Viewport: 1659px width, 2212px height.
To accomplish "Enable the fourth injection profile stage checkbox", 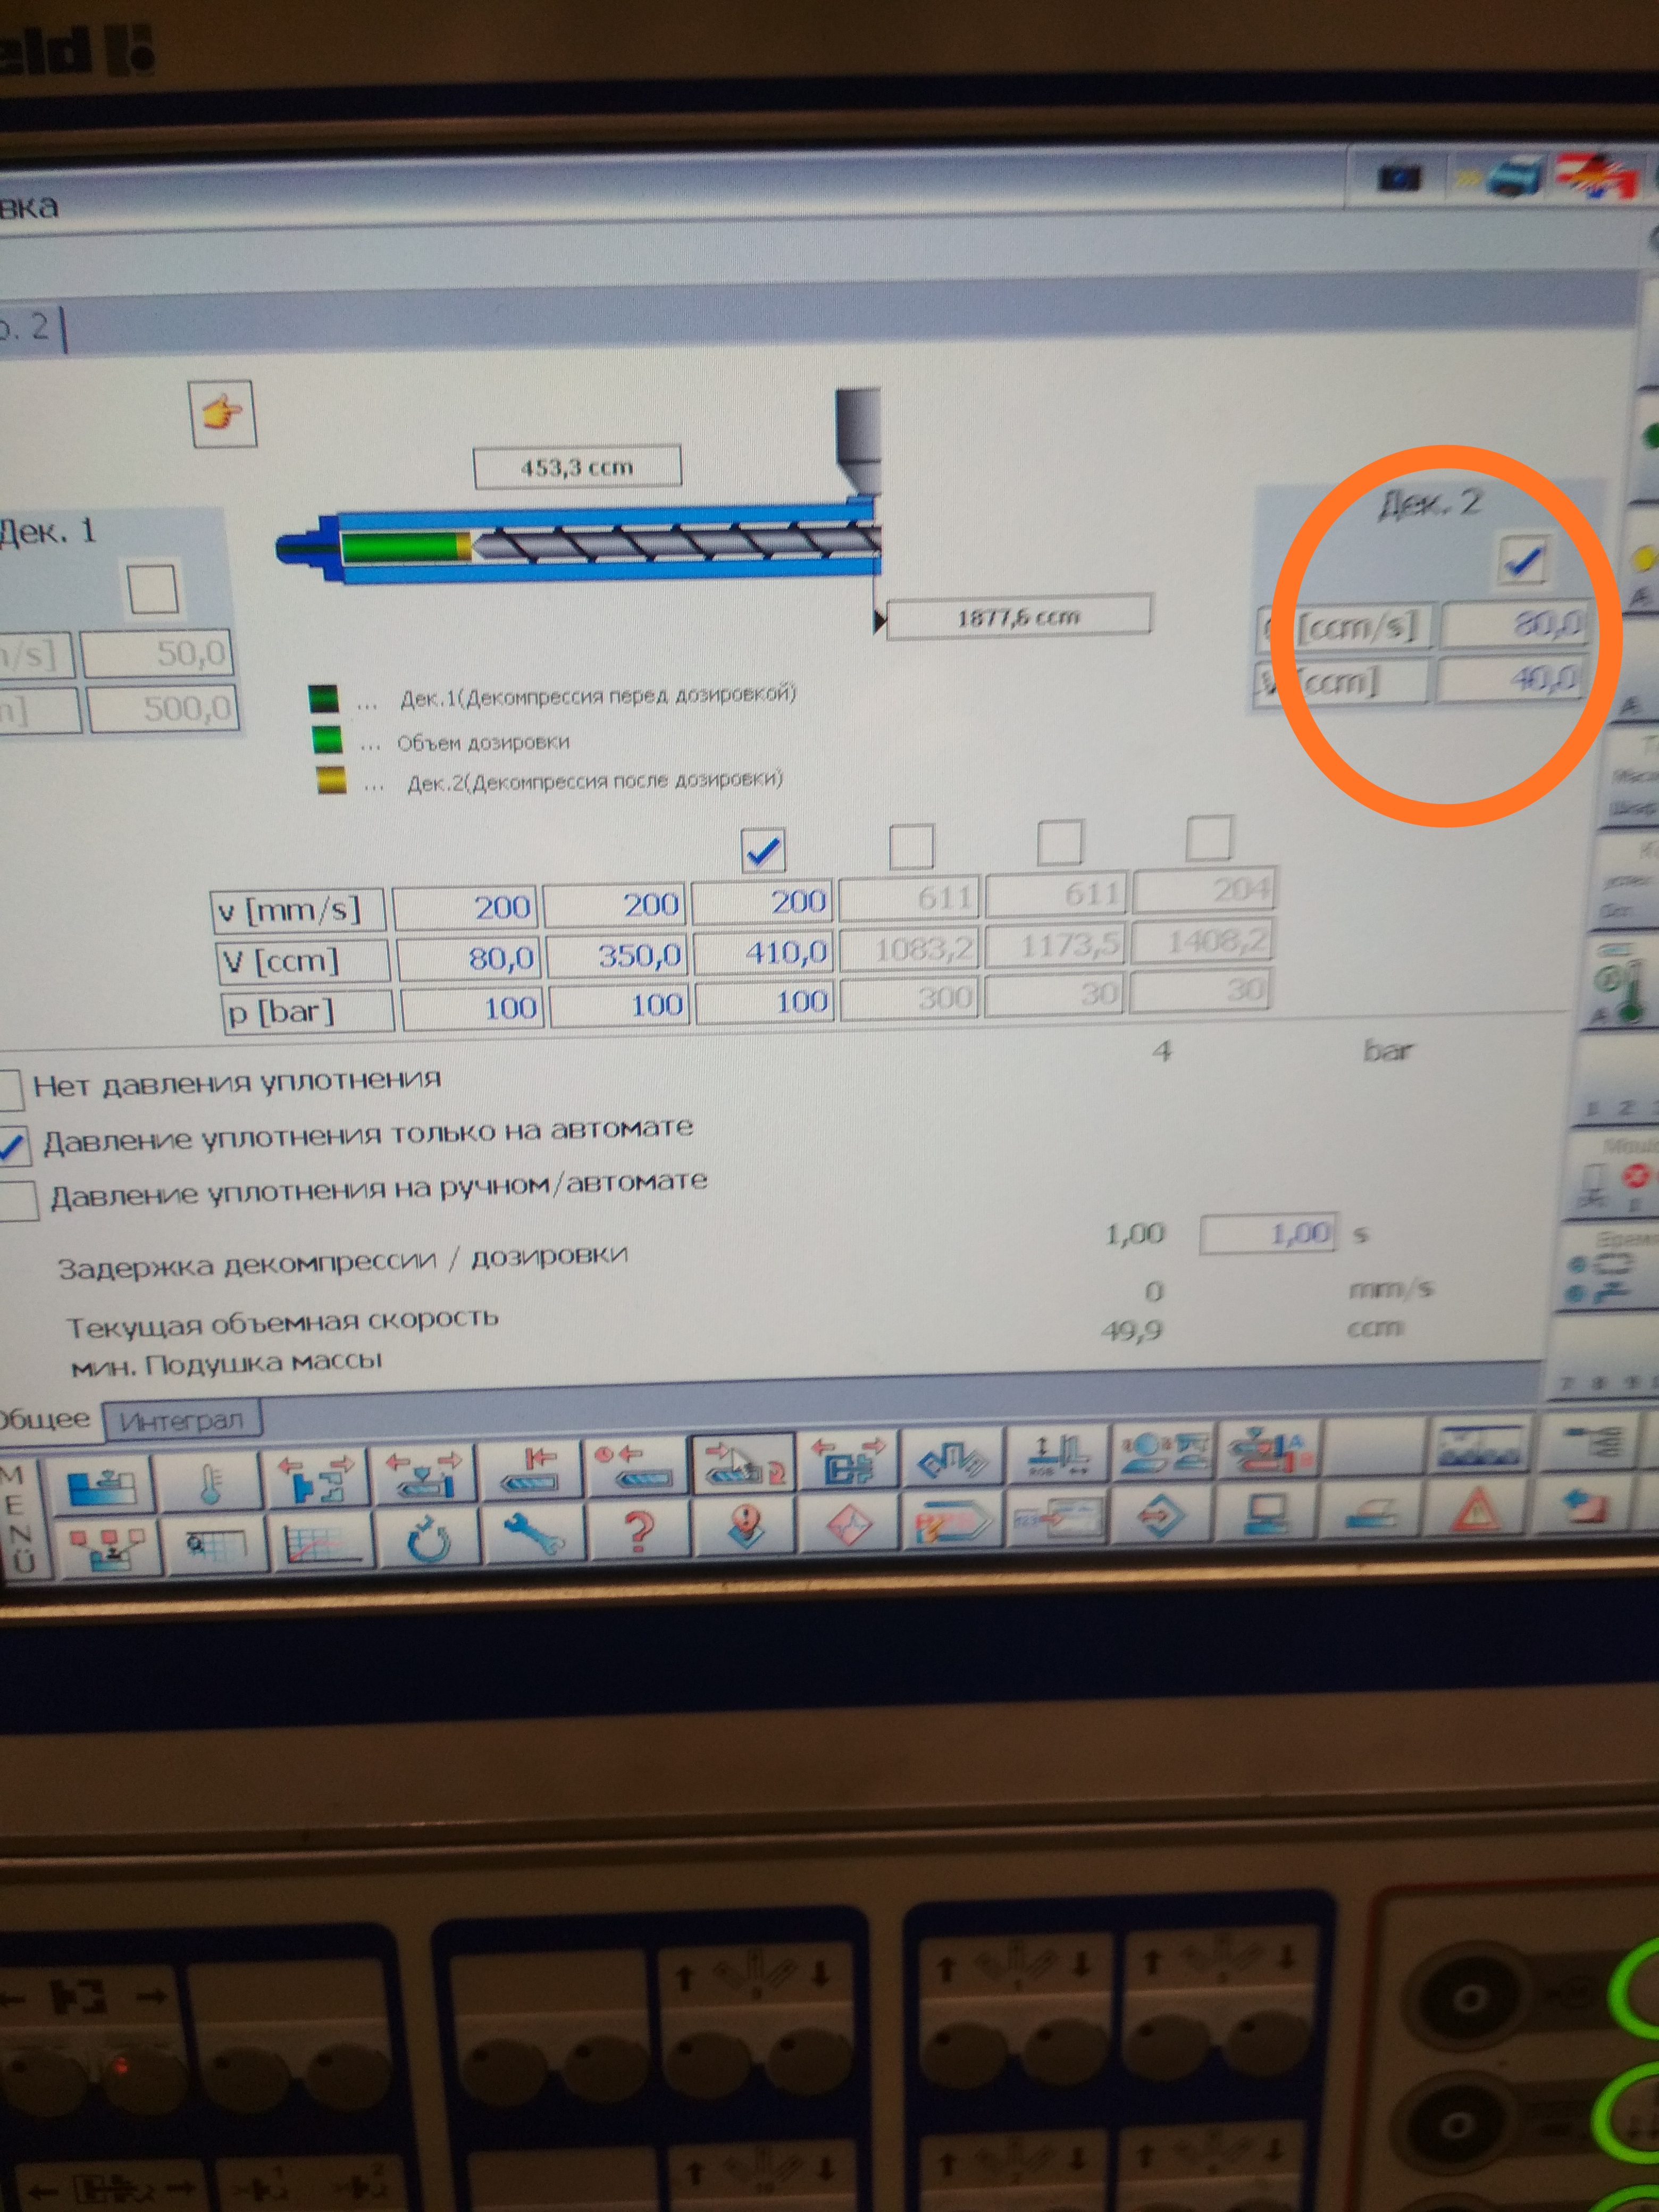I will (x=911, y=846).
